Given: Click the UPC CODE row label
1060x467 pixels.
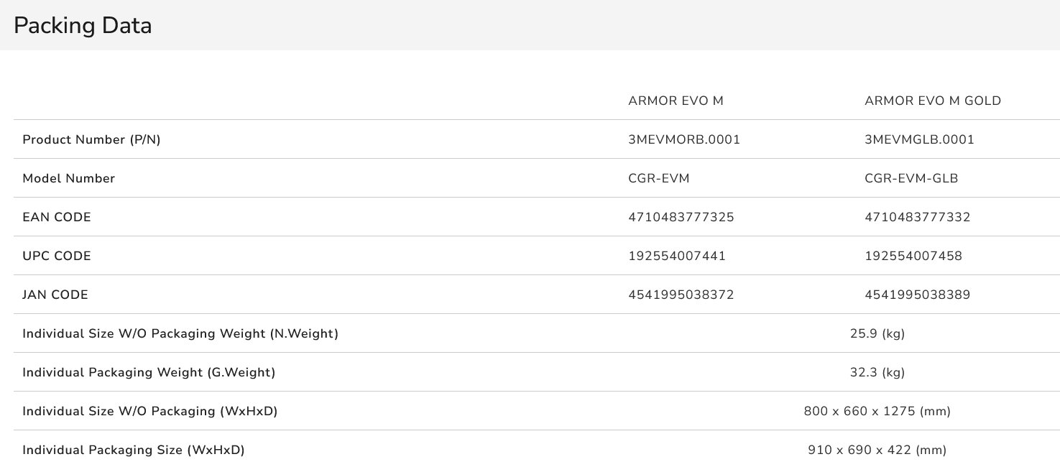Looking at the screenshot, I should (57, 256).
